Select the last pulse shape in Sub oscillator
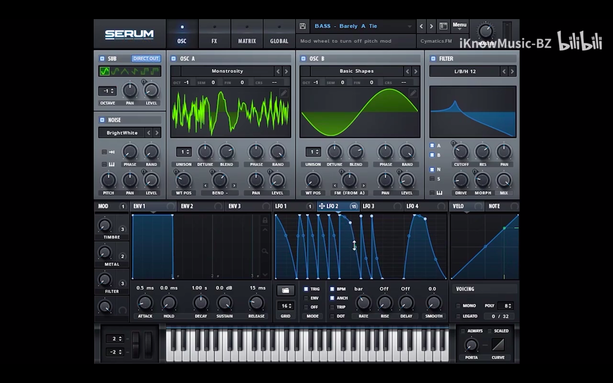Image resolution: width=613 pixels, height=383 pixels. (155, 71)
